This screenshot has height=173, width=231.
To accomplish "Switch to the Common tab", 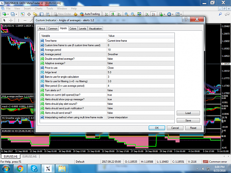I will click(x=52, y=28).
